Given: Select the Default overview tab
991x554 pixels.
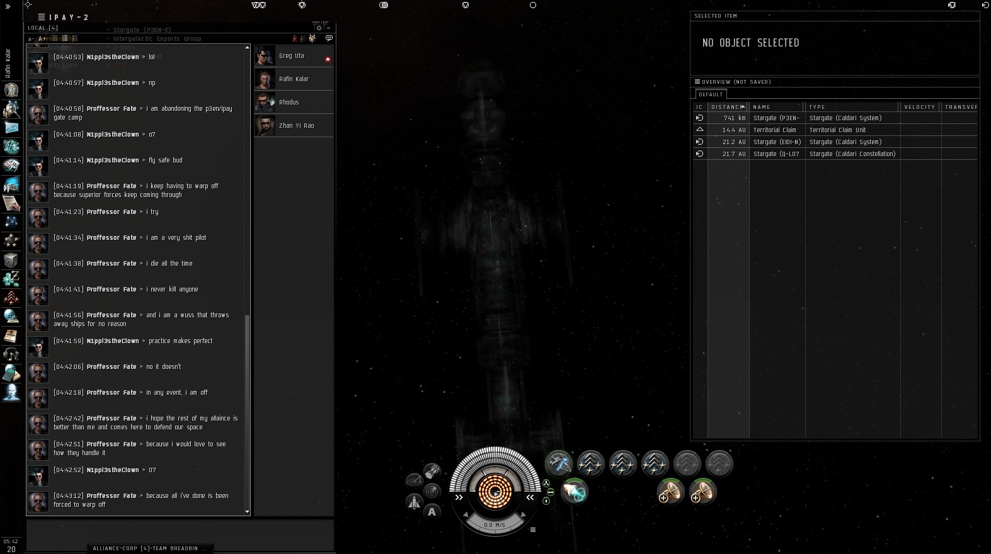Looking at the screenshot, I should click(x=711, y=94).
